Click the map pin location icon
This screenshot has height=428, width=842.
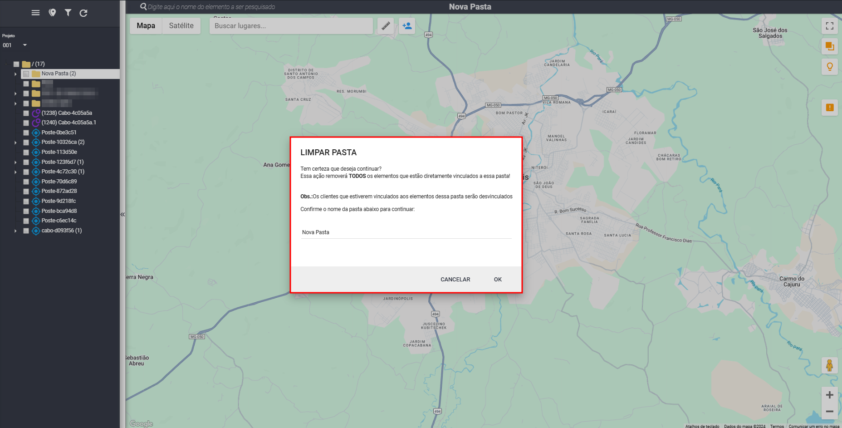coord(52,13)
